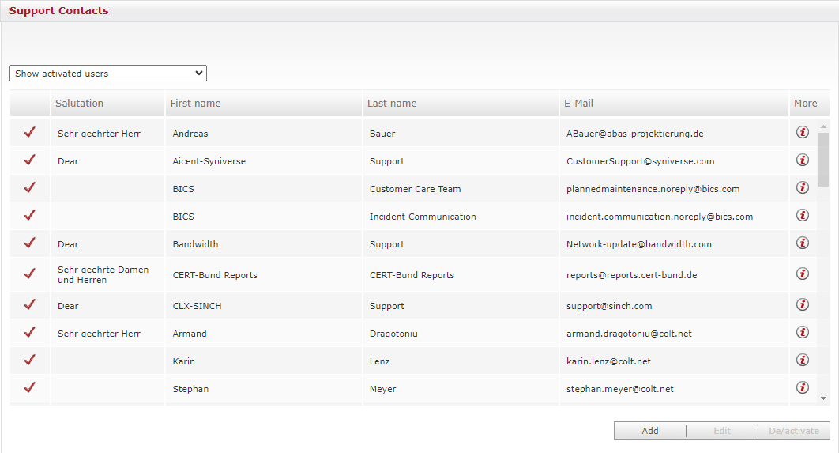Open info icon for BICS Customer Care Team
Screen dimensions: 839x453
click(x=803, y=188)
